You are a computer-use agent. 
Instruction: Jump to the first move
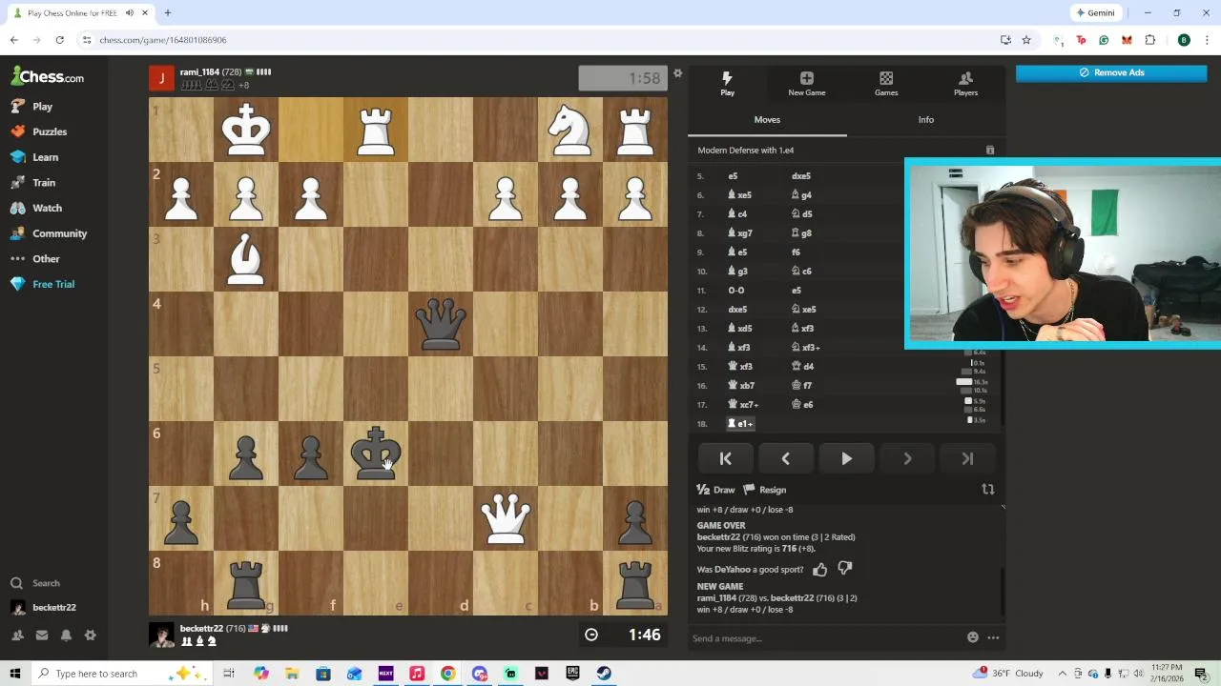pyautogui.click(x=725, y=459)
